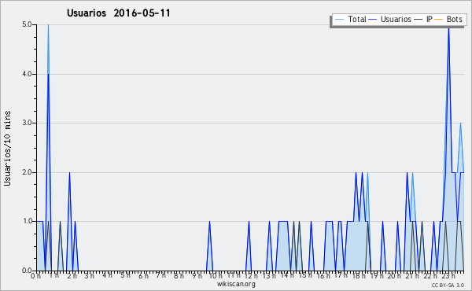Click the '20 h' x-axis label
This screenshot has height=291, width=472.
pos(394,276)
